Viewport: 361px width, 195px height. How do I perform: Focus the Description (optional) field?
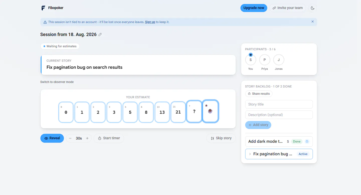coord(279,115)
